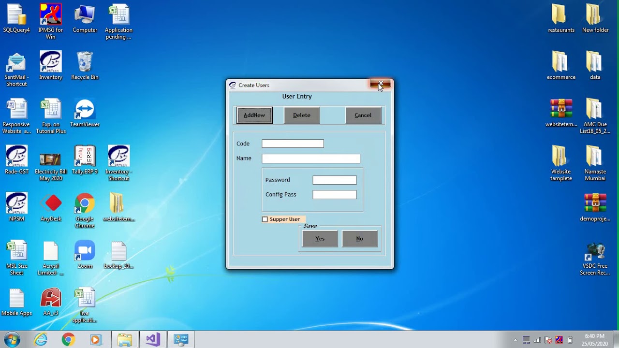
Task: Open AA_v3 Access file icon
Action: point(51,302)
